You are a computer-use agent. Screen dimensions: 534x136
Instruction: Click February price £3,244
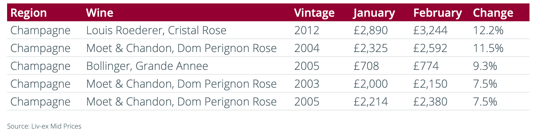[x=430, y=30]
